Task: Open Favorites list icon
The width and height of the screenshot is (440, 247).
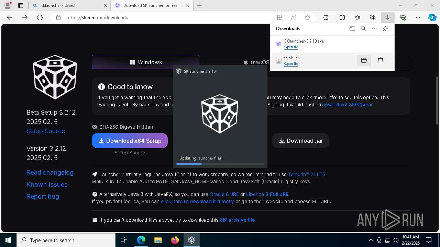Action: [357, 17]
